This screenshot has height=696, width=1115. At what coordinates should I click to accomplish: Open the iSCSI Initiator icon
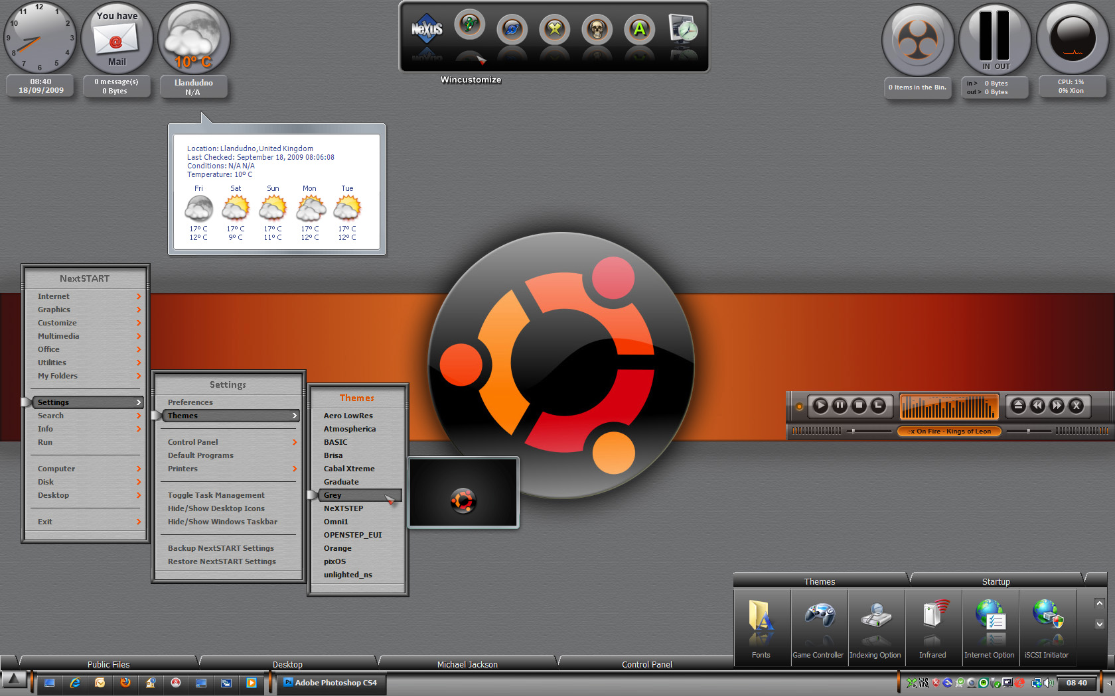pyautogui.click(x=1047, y=625)
